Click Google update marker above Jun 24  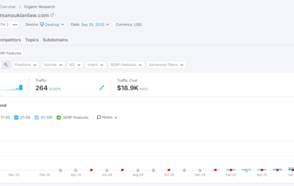pos(107,170)
